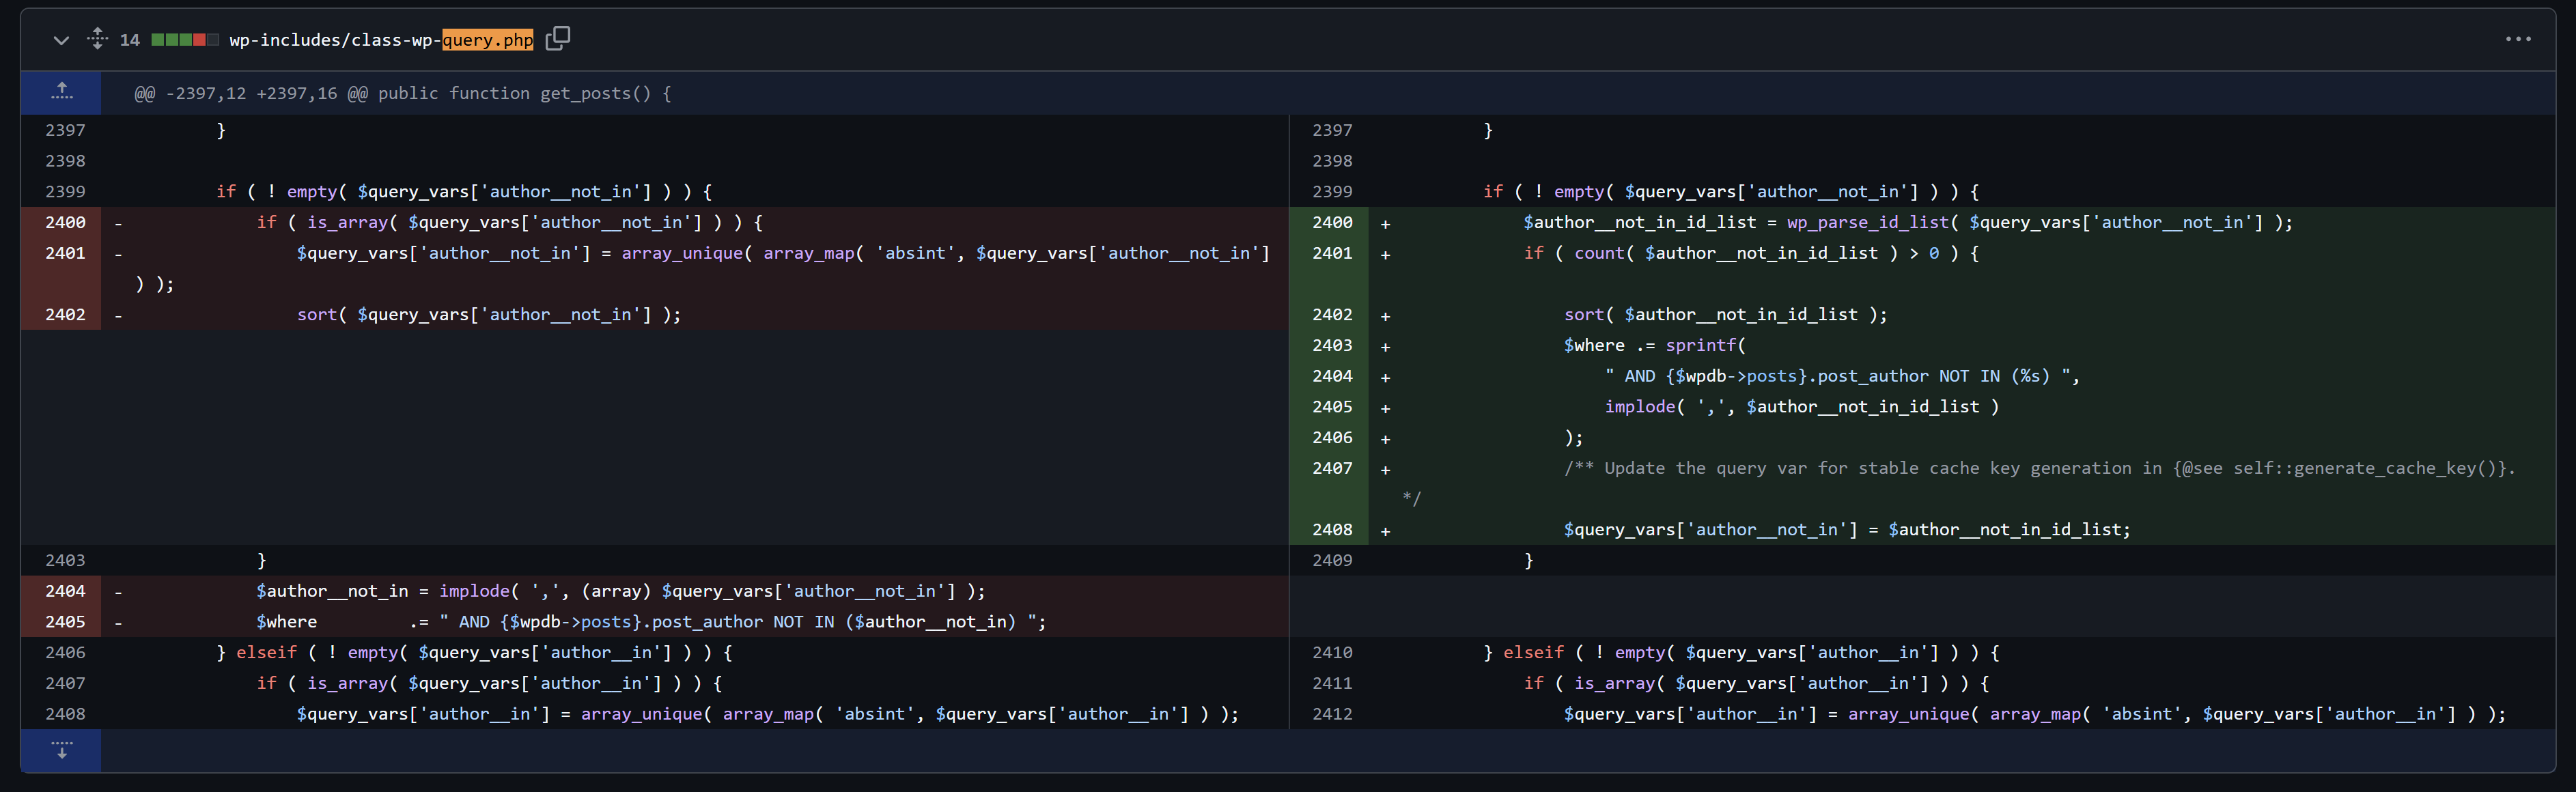The image size is (2576, 792).
Task: Click the plus marker on added line 2407
Action: click(1385, 469)
